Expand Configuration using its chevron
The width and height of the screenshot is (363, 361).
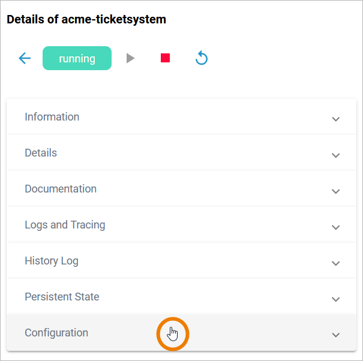tap(335, 335)
